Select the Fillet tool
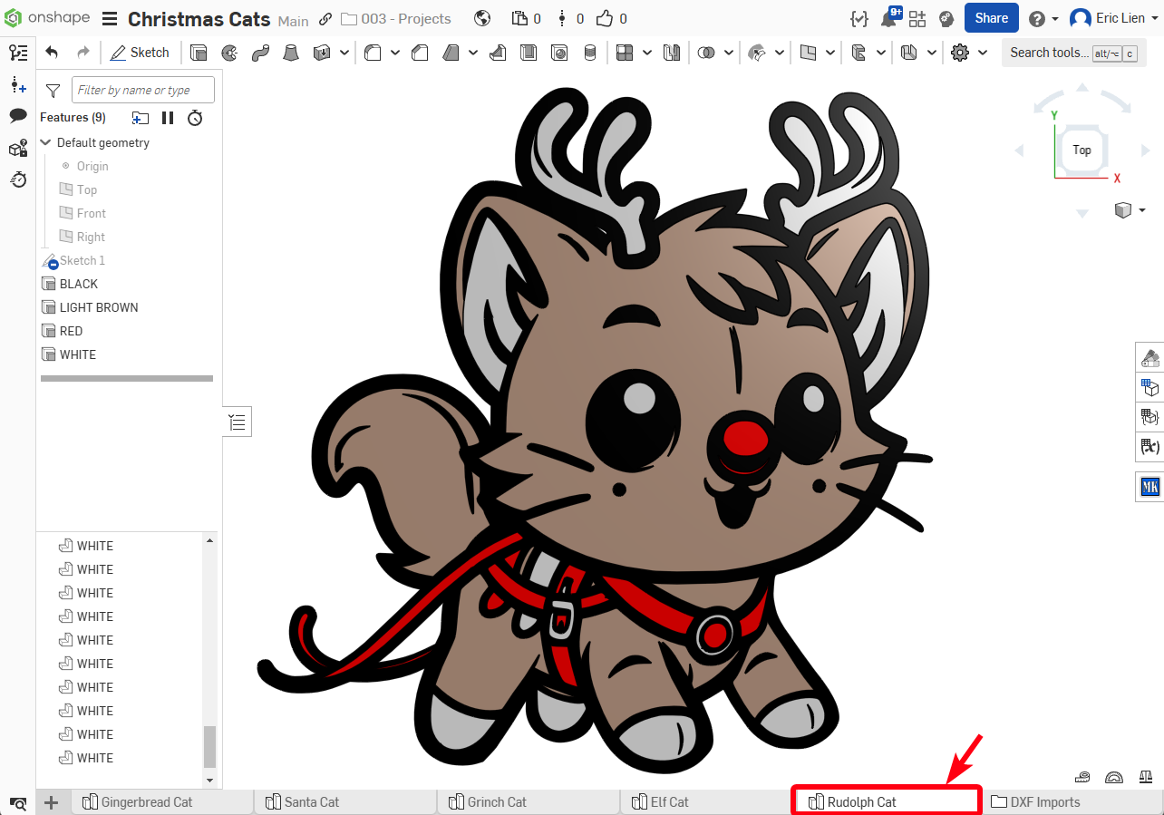1164x815 pixels. [x=372, y=53]
